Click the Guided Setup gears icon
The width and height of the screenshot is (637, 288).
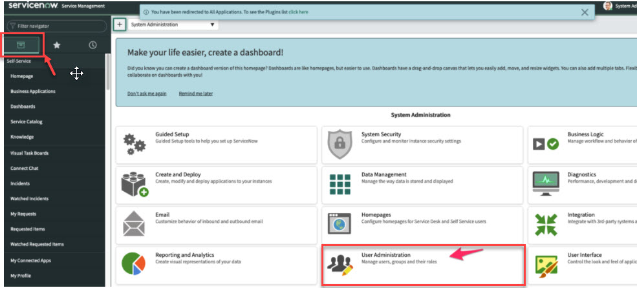(x=135, y=144)
